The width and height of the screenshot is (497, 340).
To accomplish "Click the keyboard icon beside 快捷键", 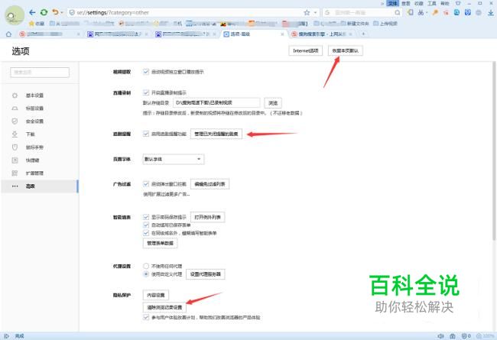I will click(15, 160).
